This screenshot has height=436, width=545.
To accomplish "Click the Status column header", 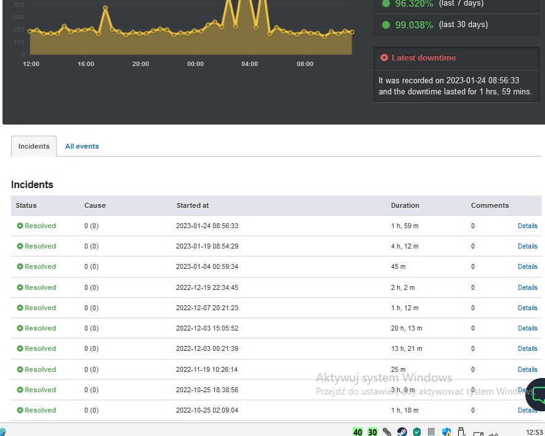I will click(x=26, y=205).
